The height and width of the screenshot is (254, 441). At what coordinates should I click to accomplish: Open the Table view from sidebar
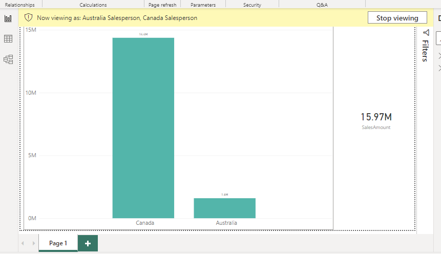[8, 39]
